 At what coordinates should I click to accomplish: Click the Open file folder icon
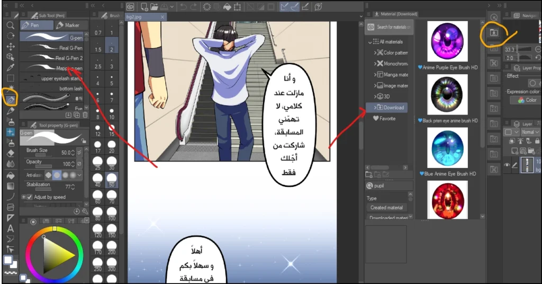pyautogui.click(x=154, y=6)
